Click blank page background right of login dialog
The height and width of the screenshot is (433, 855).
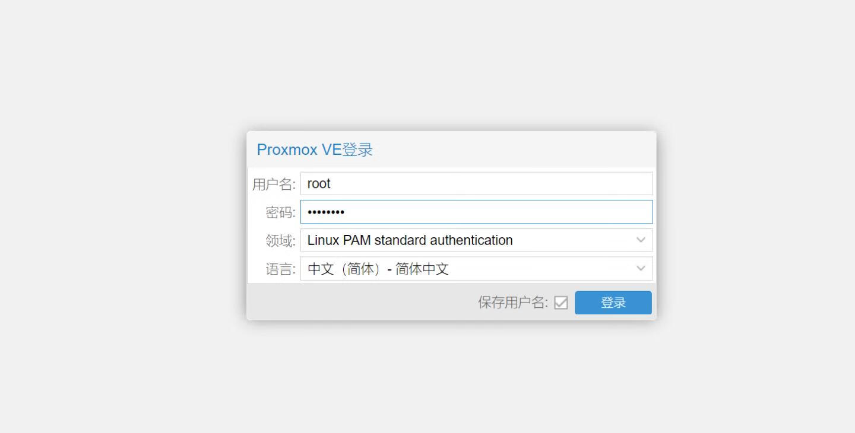tap(754, 225)
